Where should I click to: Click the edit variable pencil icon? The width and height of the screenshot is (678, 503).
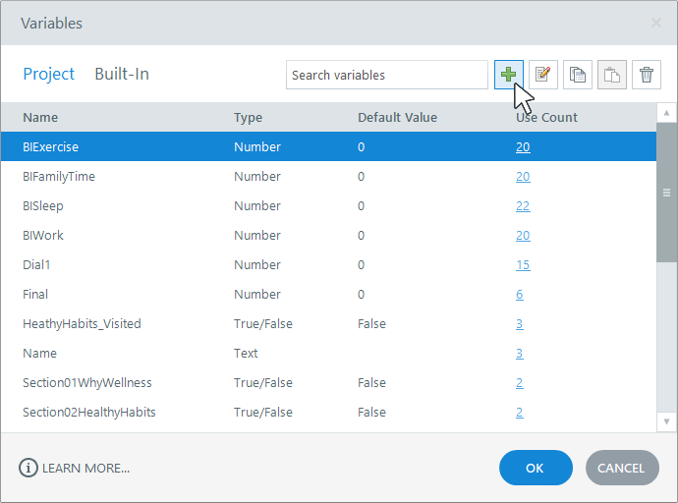click(543, 75)
